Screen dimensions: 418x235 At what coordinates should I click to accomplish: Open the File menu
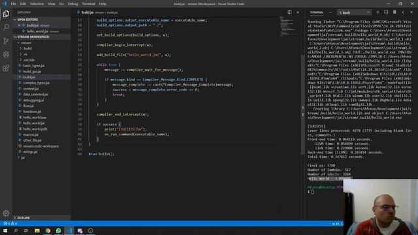point(13,4)
